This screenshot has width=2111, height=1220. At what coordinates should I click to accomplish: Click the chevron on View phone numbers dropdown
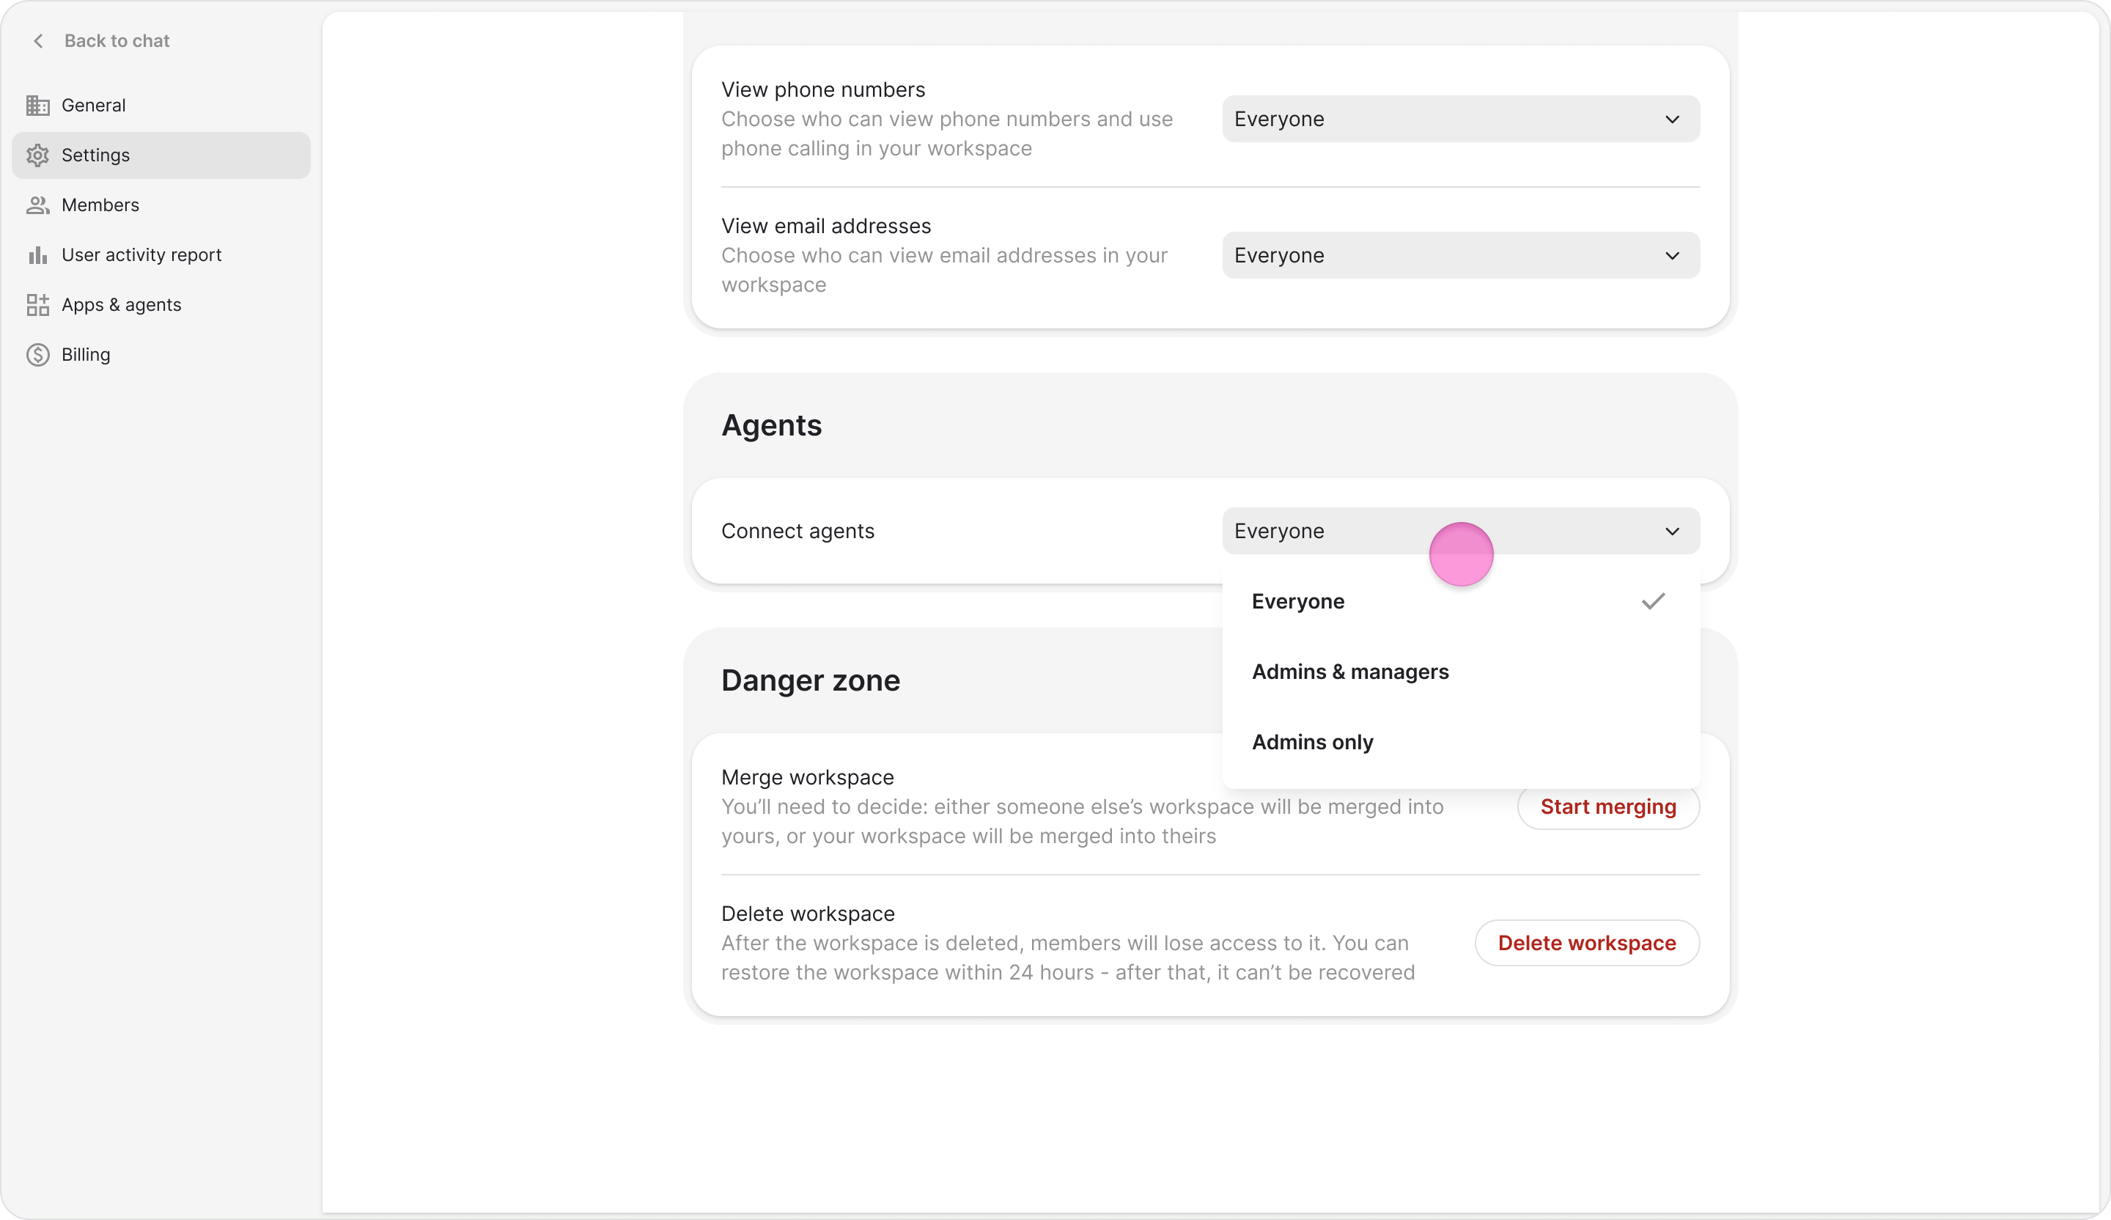[x=1672, y=119]
